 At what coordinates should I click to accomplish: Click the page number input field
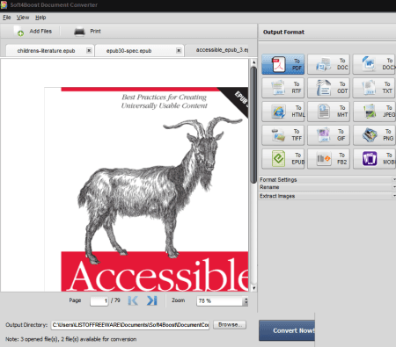point(99,300)
